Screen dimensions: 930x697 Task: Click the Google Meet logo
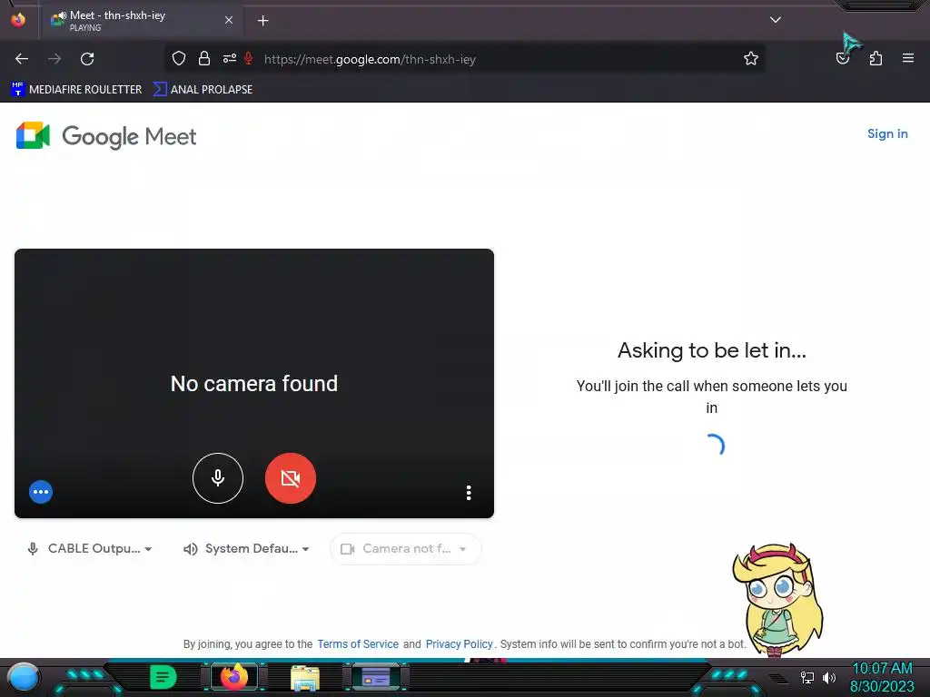click(x=106, y=136)
